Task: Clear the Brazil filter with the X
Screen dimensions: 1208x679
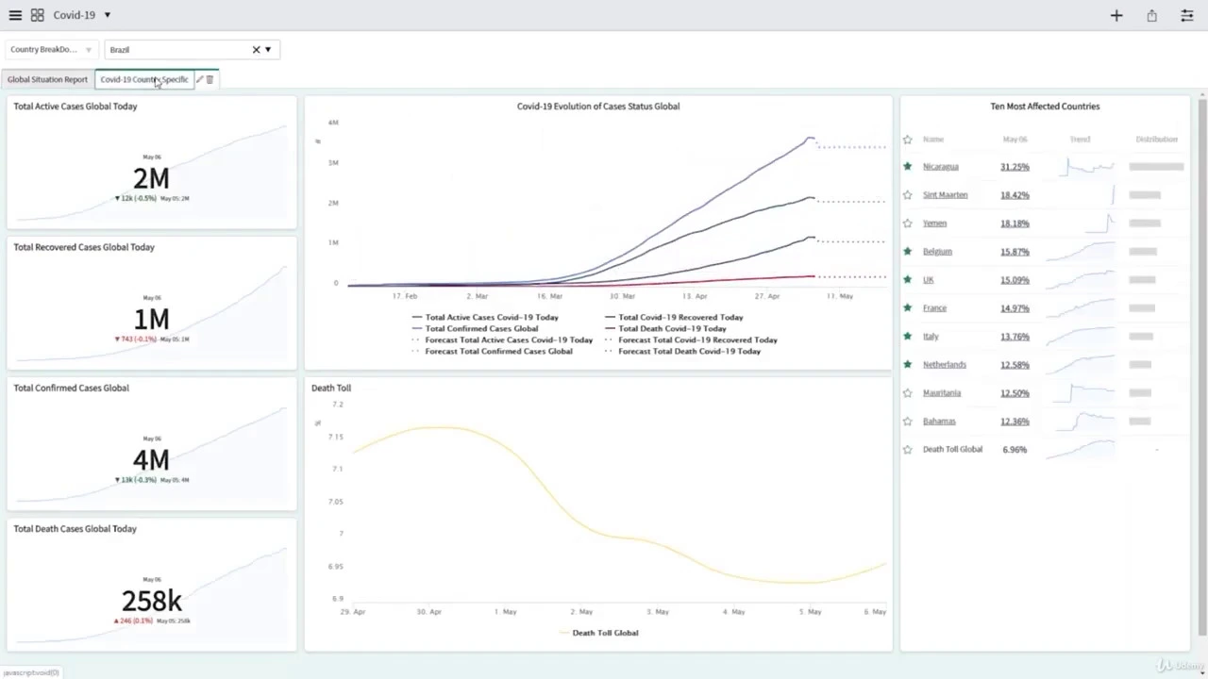Action: (256, 49)
